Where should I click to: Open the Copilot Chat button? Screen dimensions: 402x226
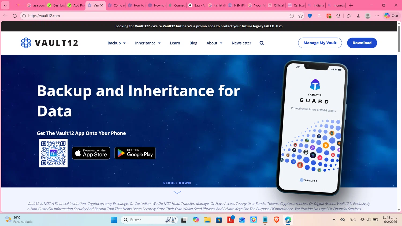pos(391,16)
